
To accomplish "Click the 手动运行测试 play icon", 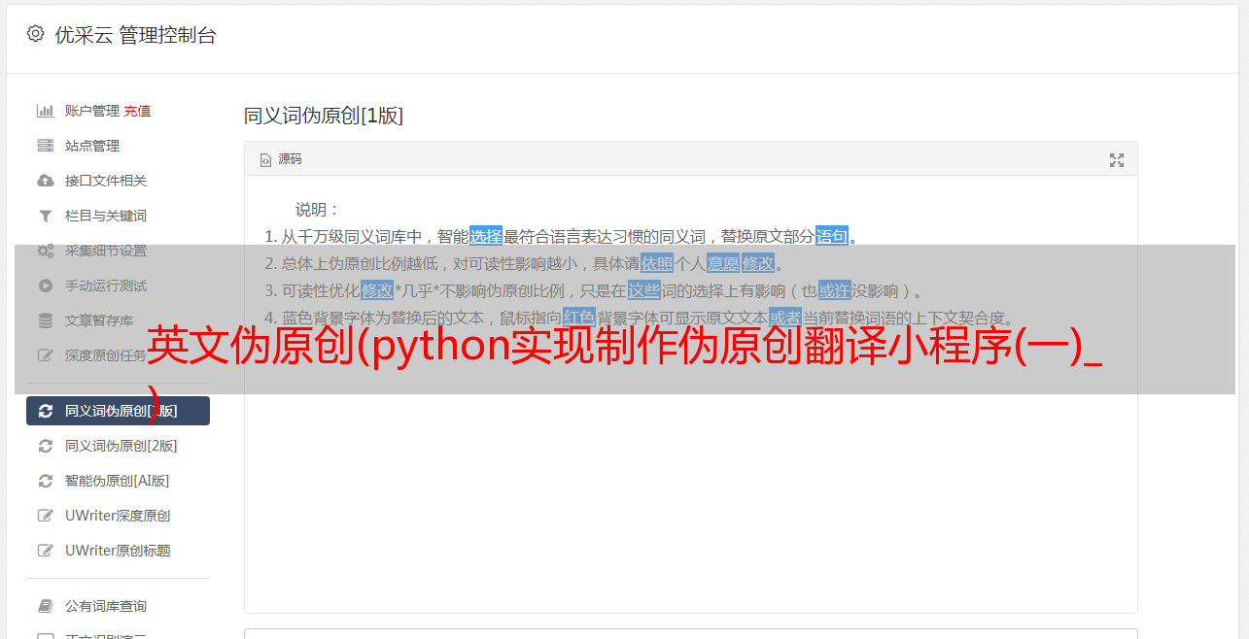I will tap(45, 286).
